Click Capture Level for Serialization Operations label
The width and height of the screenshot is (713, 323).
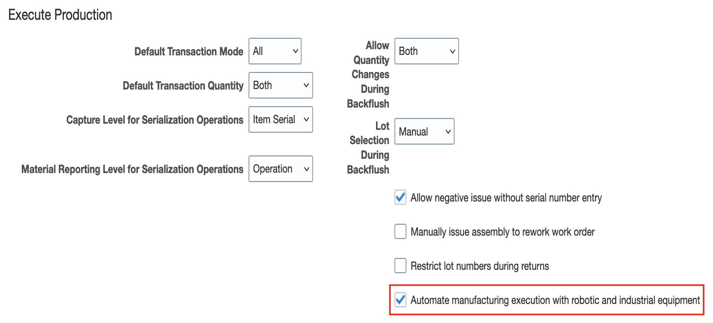154,120
